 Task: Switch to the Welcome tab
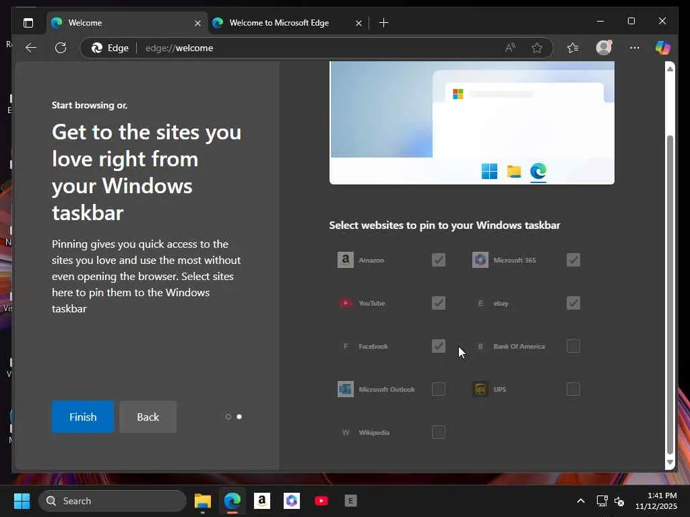pos(127,23)
